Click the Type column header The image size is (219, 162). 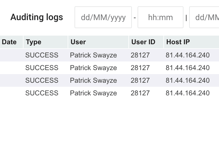click(34, 42)
